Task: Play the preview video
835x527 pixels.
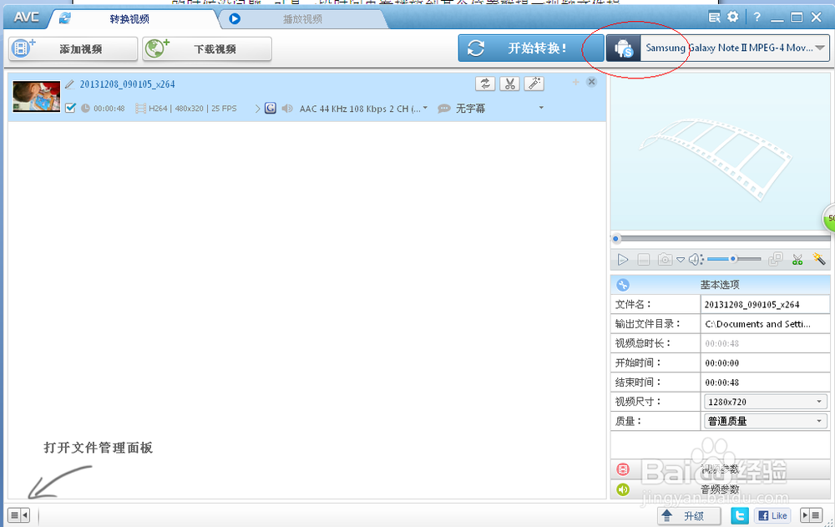Action: click(623, 260)
